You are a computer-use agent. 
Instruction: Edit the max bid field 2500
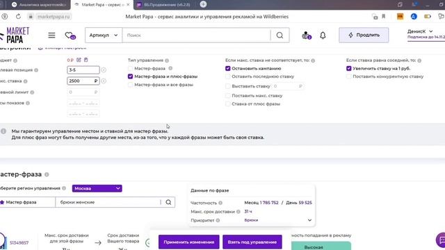[x=83, y=81]
